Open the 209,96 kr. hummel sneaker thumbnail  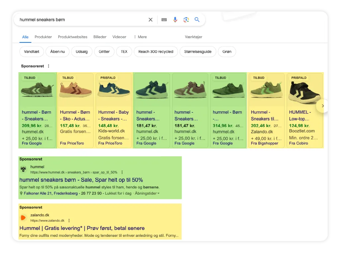tap(37, 89)
